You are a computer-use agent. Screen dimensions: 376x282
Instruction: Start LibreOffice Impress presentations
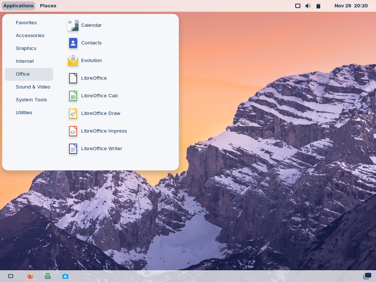(104, 131)
